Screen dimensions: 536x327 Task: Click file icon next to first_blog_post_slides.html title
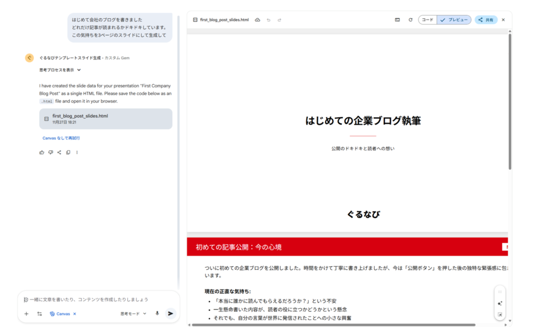pyautogui.click(x=195, y=20)
